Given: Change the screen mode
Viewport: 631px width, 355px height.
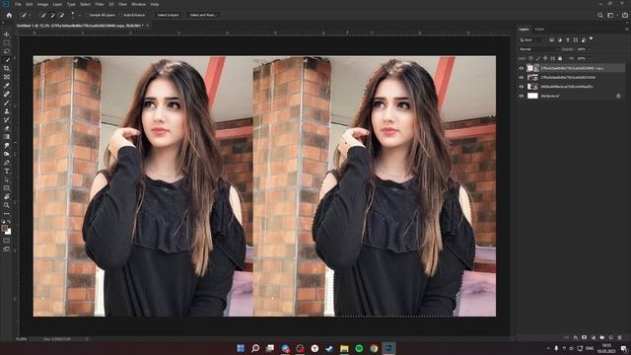Looking at the screenshot, I should coord(7,248).
